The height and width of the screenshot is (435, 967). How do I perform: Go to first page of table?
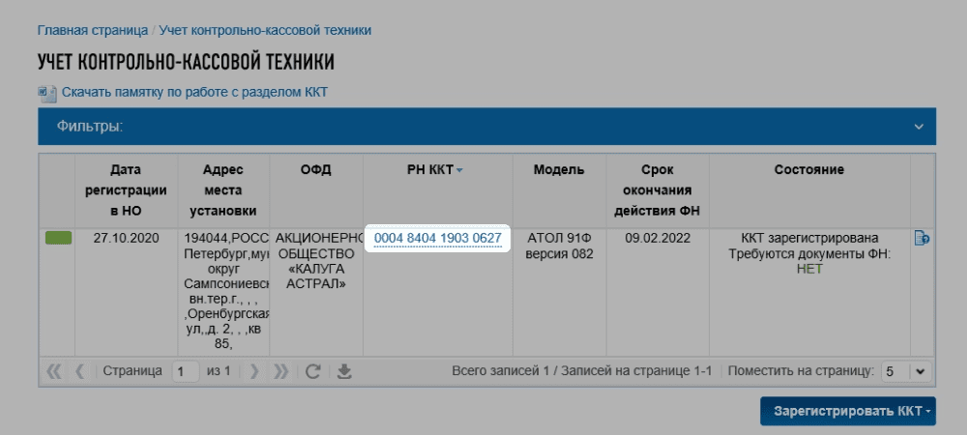54,371
